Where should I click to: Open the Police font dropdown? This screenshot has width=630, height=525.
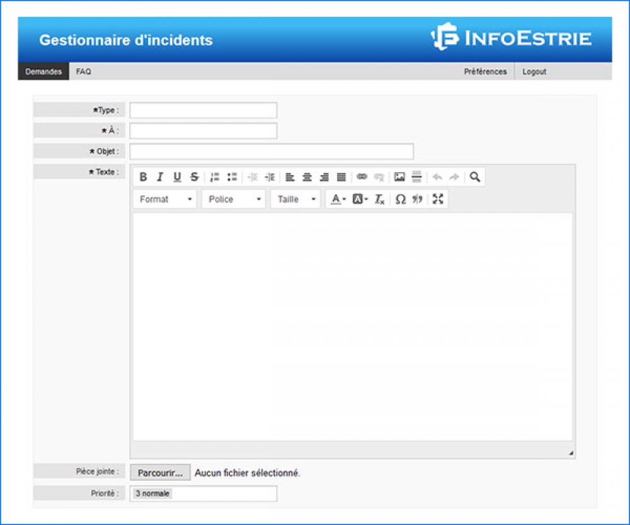pos(234,199)
